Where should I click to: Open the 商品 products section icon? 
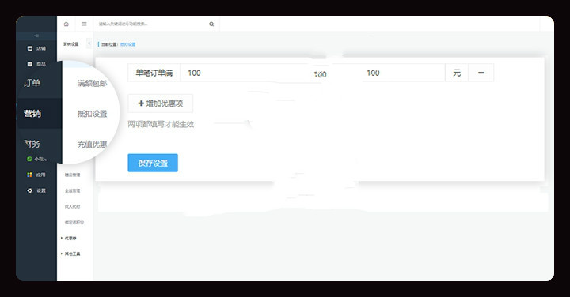[x=30, y=64]
